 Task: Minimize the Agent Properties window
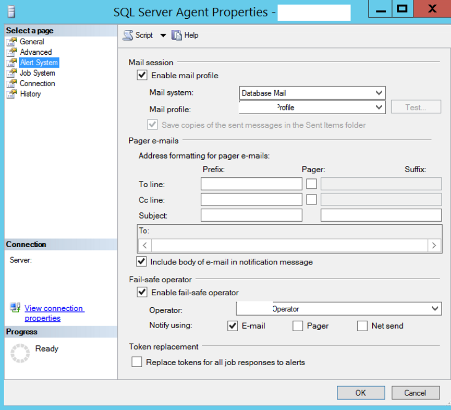pos(380,9)
